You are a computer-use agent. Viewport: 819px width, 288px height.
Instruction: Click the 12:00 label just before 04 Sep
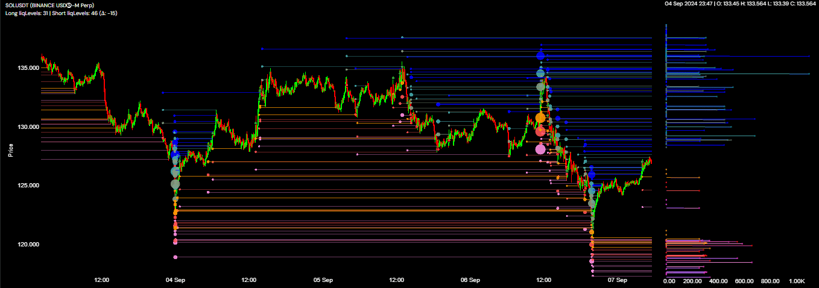tap(102, 280)
